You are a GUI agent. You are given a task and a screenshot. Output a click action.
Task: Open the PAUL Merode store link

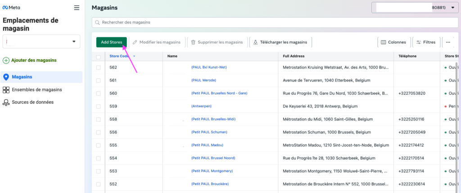[x=204, y=80]
